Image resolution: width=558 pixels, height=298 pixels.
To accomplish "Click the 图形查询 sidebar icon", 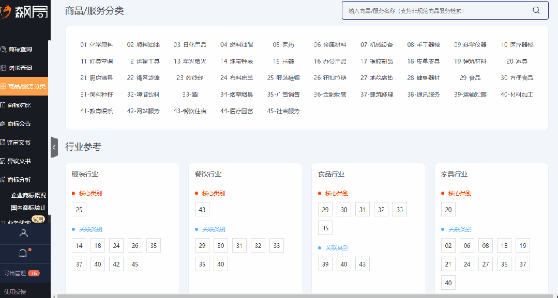I will (x=3, y=68).
